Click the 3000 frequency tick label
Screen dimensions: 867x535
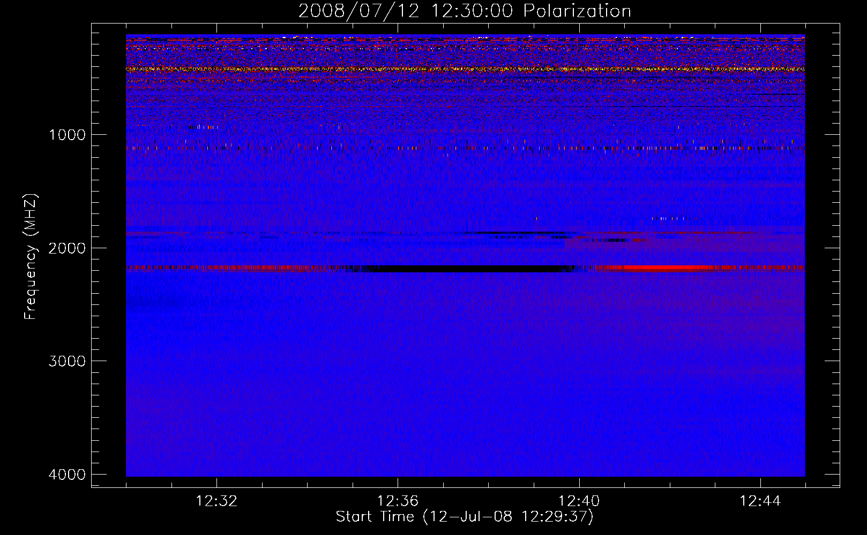67,361
